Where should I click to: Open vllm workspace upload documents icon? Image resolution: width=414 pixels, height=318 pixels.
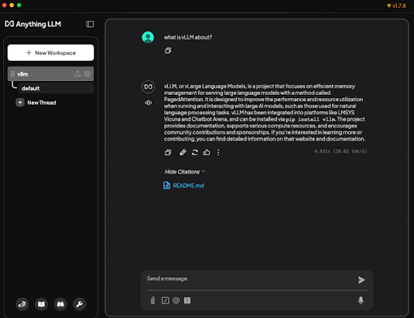(78, 74)
